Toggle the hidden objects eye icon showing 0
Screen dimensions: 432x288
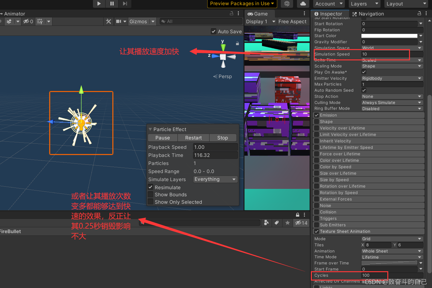point(28,21)
